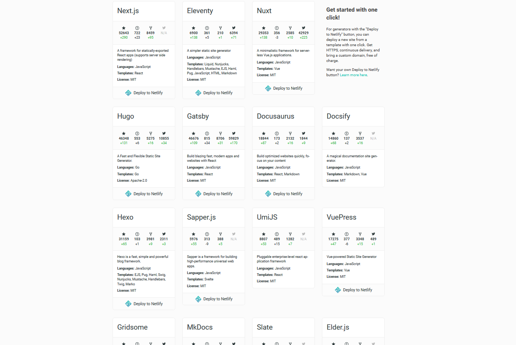516x345 pixels.
Task: Click the open issues icon on Next.js card
Action: point(137,28)
